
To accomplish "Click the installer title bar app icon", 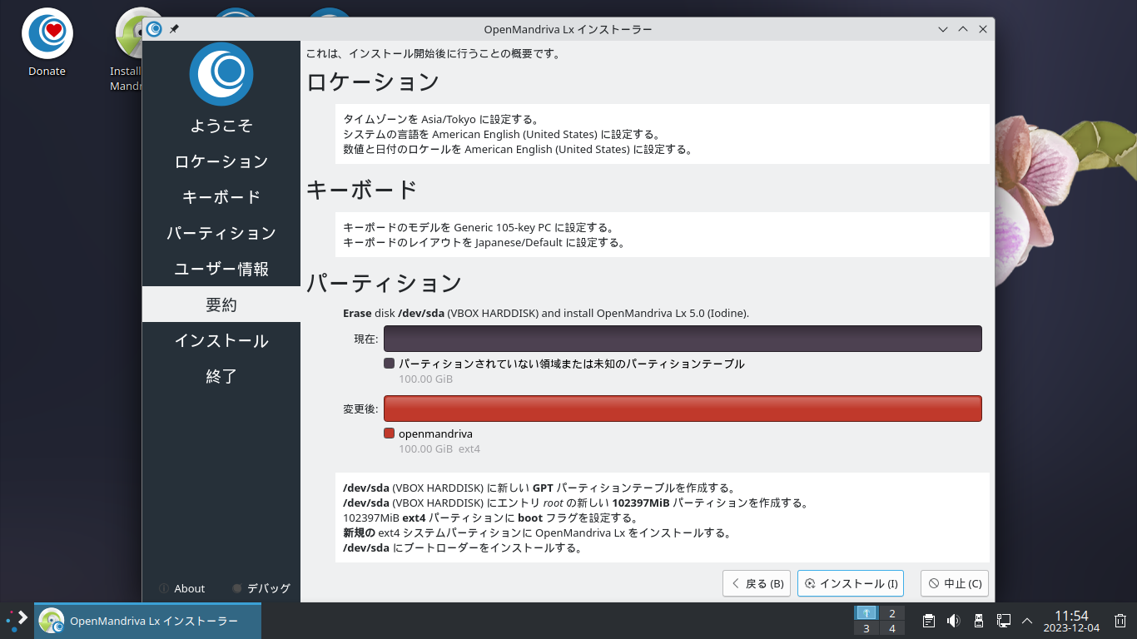I will tap(154, 29).
